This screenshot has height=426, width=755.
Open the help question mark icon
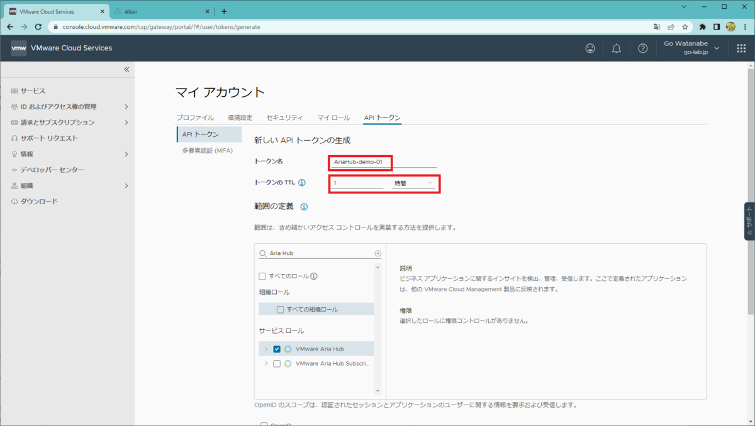(642, 48)
